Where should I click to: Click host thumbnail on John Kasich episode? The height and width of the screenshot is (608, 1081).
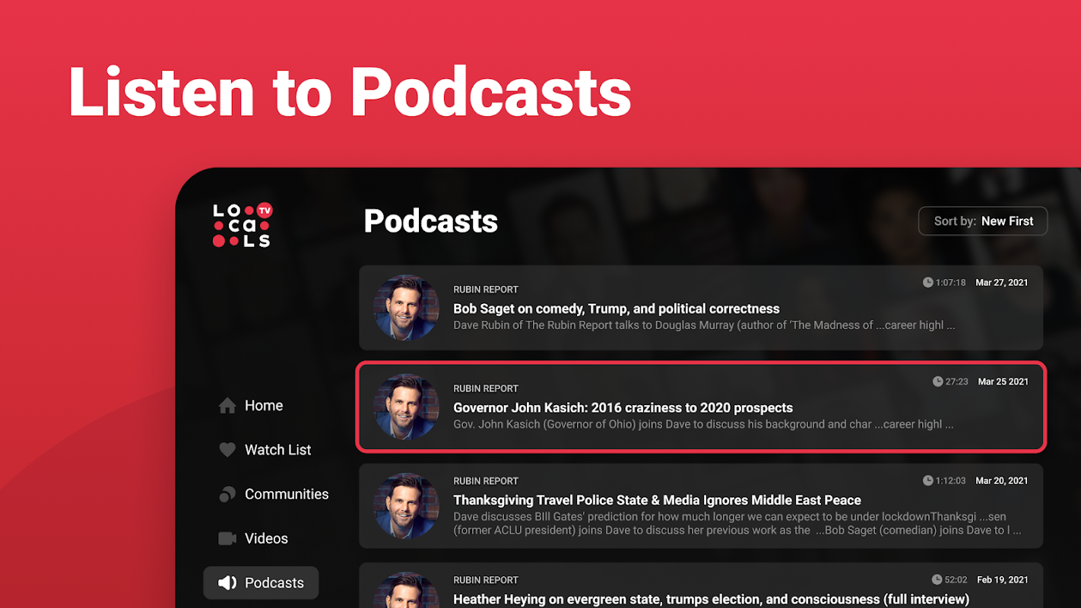click(407, 407)
